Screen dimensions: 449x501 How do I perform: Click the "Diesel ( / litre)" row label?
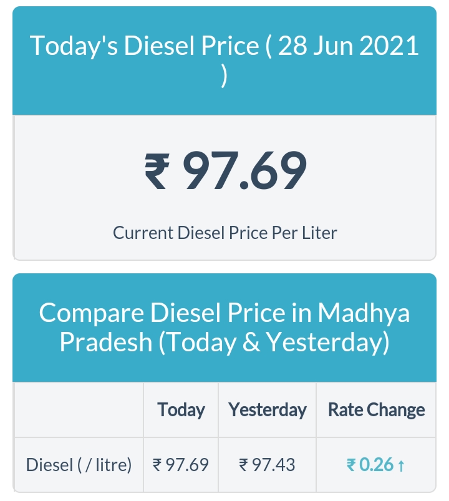(79, 465)
